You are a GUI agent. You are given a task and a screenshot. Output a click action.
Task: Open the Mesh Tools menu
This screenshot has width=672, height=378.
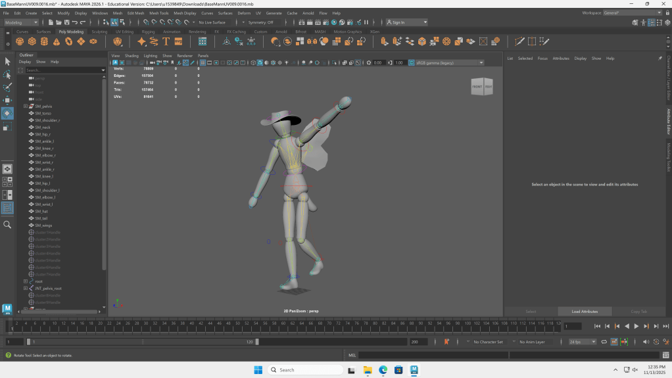(158, 13)
